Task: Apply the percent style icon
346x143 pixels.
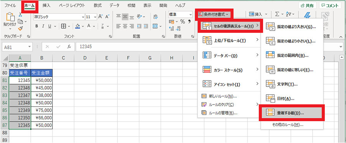Action: point(183,21)
